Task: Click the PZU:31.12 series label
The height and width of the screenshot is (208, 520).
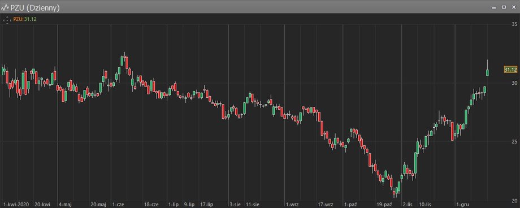Action: coord(25,20)
